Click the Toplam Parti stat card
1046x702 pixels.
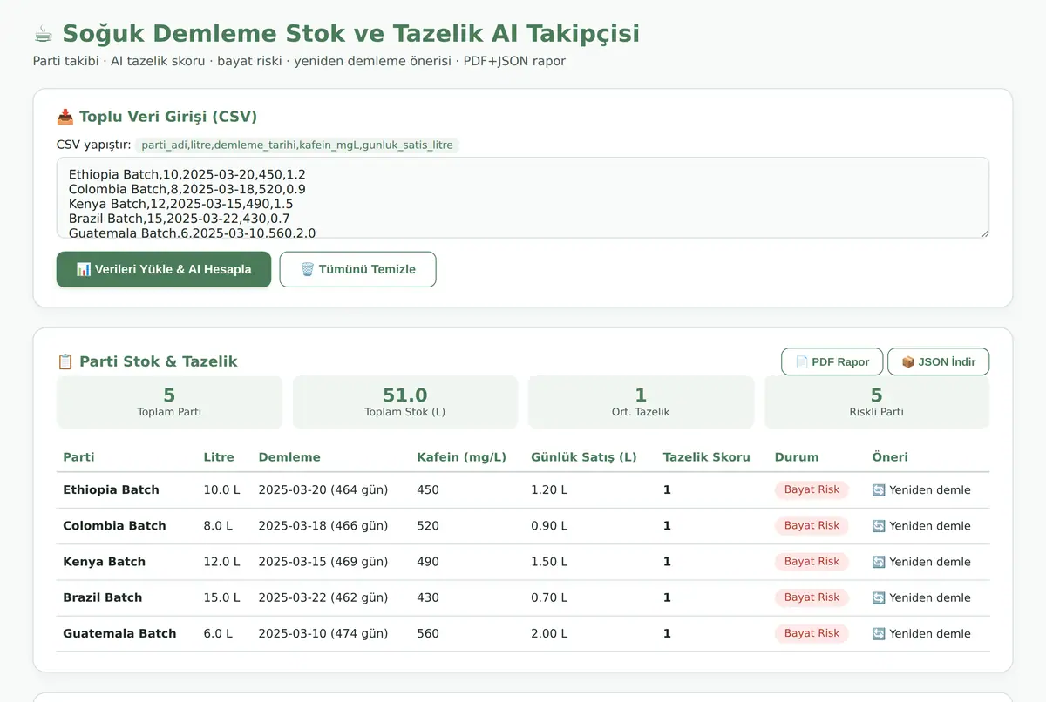coord(169,402)
